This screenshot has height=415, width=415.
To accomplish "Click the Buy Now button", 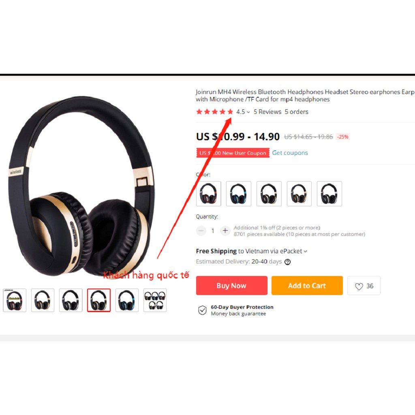I will coord(231,286).
